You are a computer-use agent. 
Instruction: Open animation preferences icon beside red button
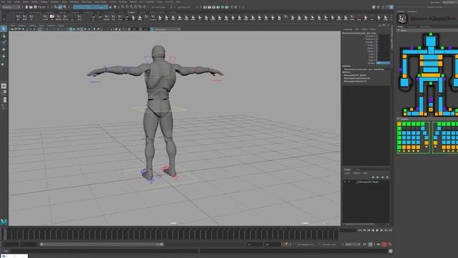tap(389, 244)
